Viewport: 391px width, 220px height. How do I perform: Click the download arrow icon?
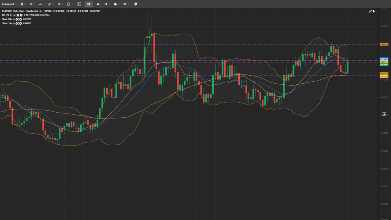coord(373,11)
